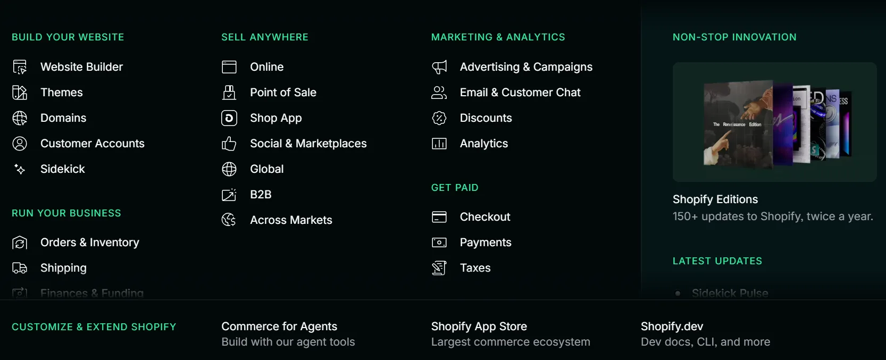This screenshot has width=886, height=360.
Task: Open Commerce for Agents link
Action: coord(279,326)
